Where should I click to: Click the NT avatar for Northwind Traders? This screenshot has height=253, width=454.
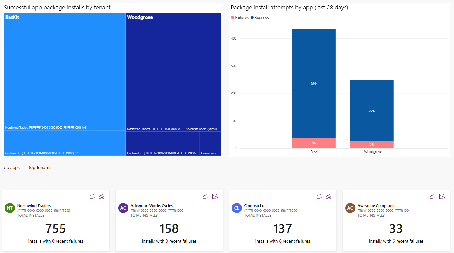[x=10, y=208]
